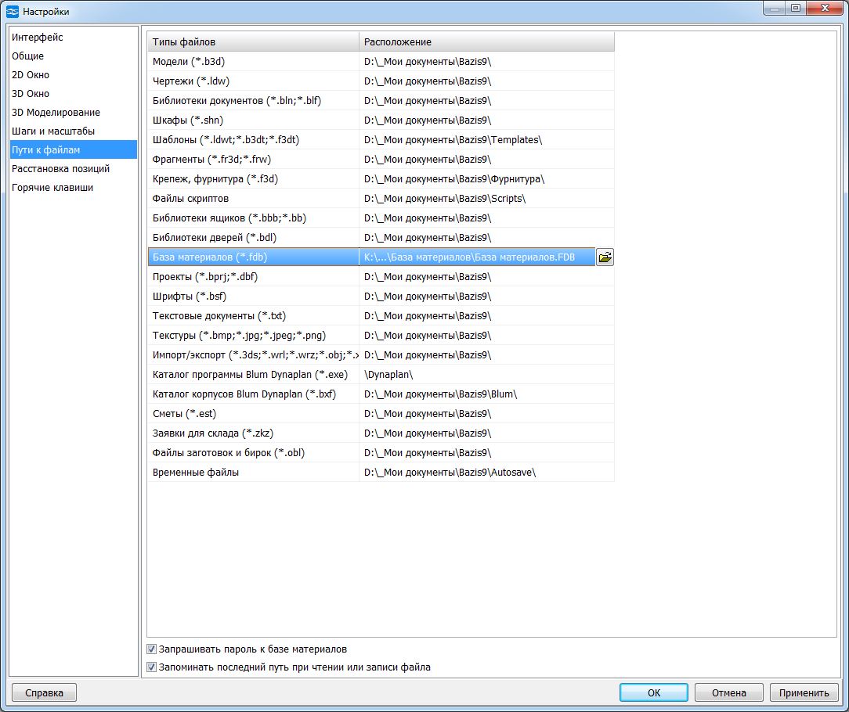849x712 pixels.
Task: Open the Интерфейс settings section
Action: [x=73, y=38]
